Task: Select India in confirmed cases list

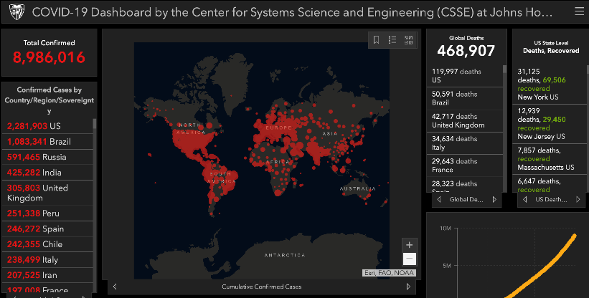Action: [47, 173]
